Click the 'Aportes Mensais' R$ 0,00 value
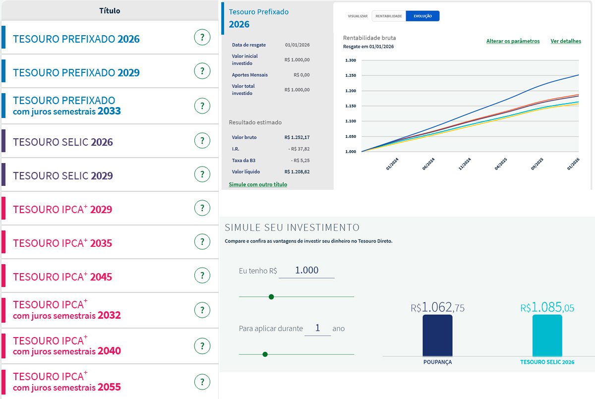The image size is (595, 399). tap(301, 75)
